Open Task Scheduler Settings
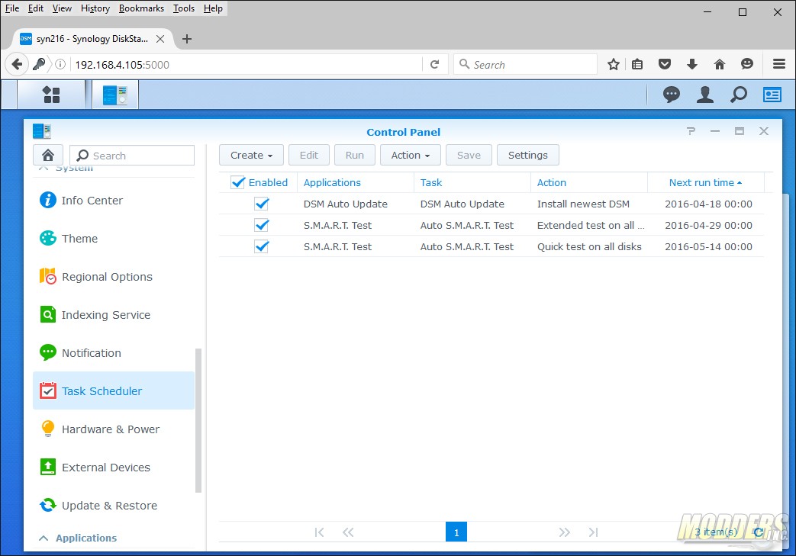 (528, 156)
